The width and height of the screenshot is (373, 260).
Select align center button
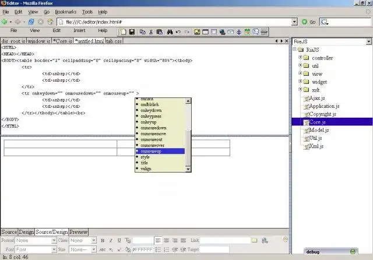pyautogui.click(x=166, y=241)
